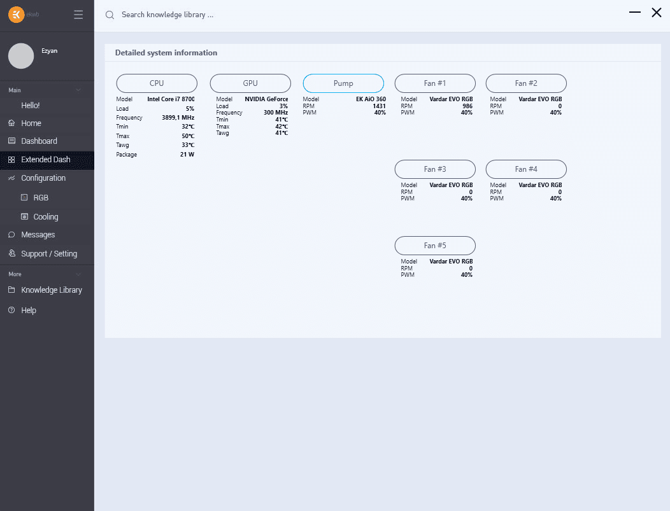This screenshot has width=670, height=511.
Task: Open the Cooling configuration page
Action: click(x=47, y=217)
